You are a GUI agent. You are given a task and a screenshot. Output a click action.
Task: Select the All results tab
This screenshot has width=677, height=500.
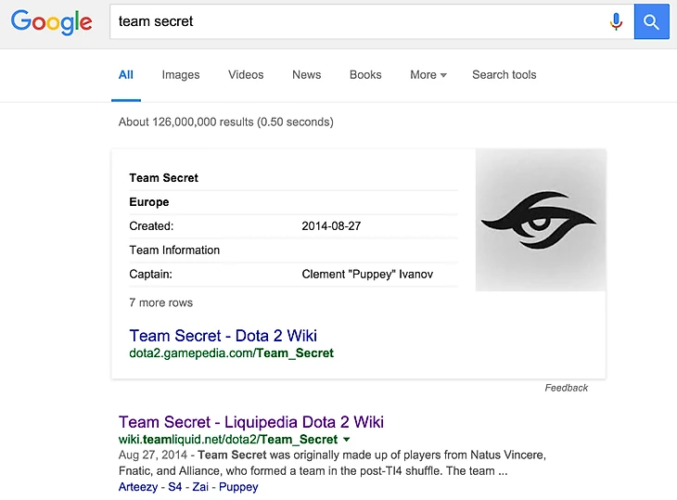pyautogui.click(x=126, y=75)
